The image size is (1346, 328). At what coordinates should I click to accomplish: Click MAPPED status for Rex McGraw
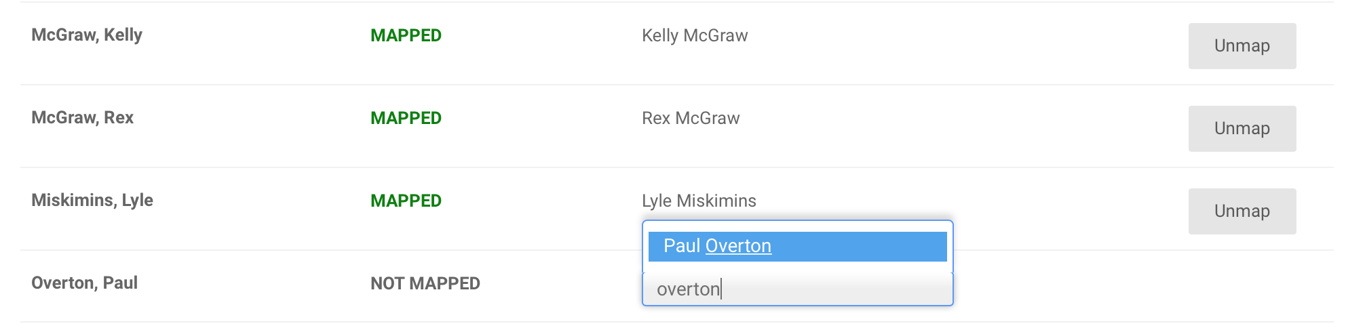pos(406,118)
